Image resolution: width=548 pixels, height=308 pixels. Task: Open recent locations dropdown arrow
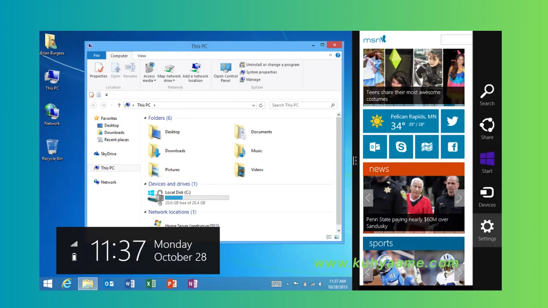coord(112,105)
